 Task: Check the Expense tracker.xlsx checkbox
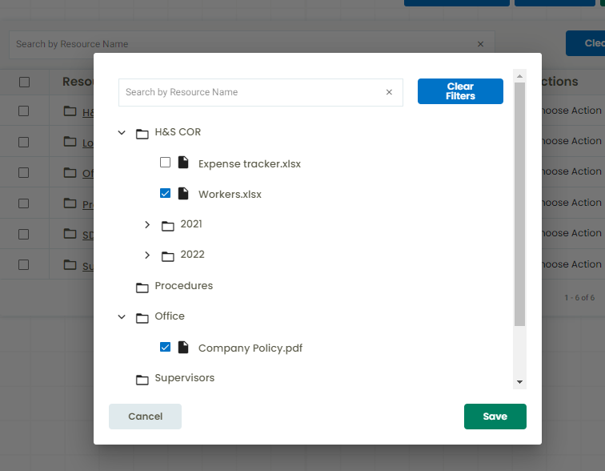(166, 163)
